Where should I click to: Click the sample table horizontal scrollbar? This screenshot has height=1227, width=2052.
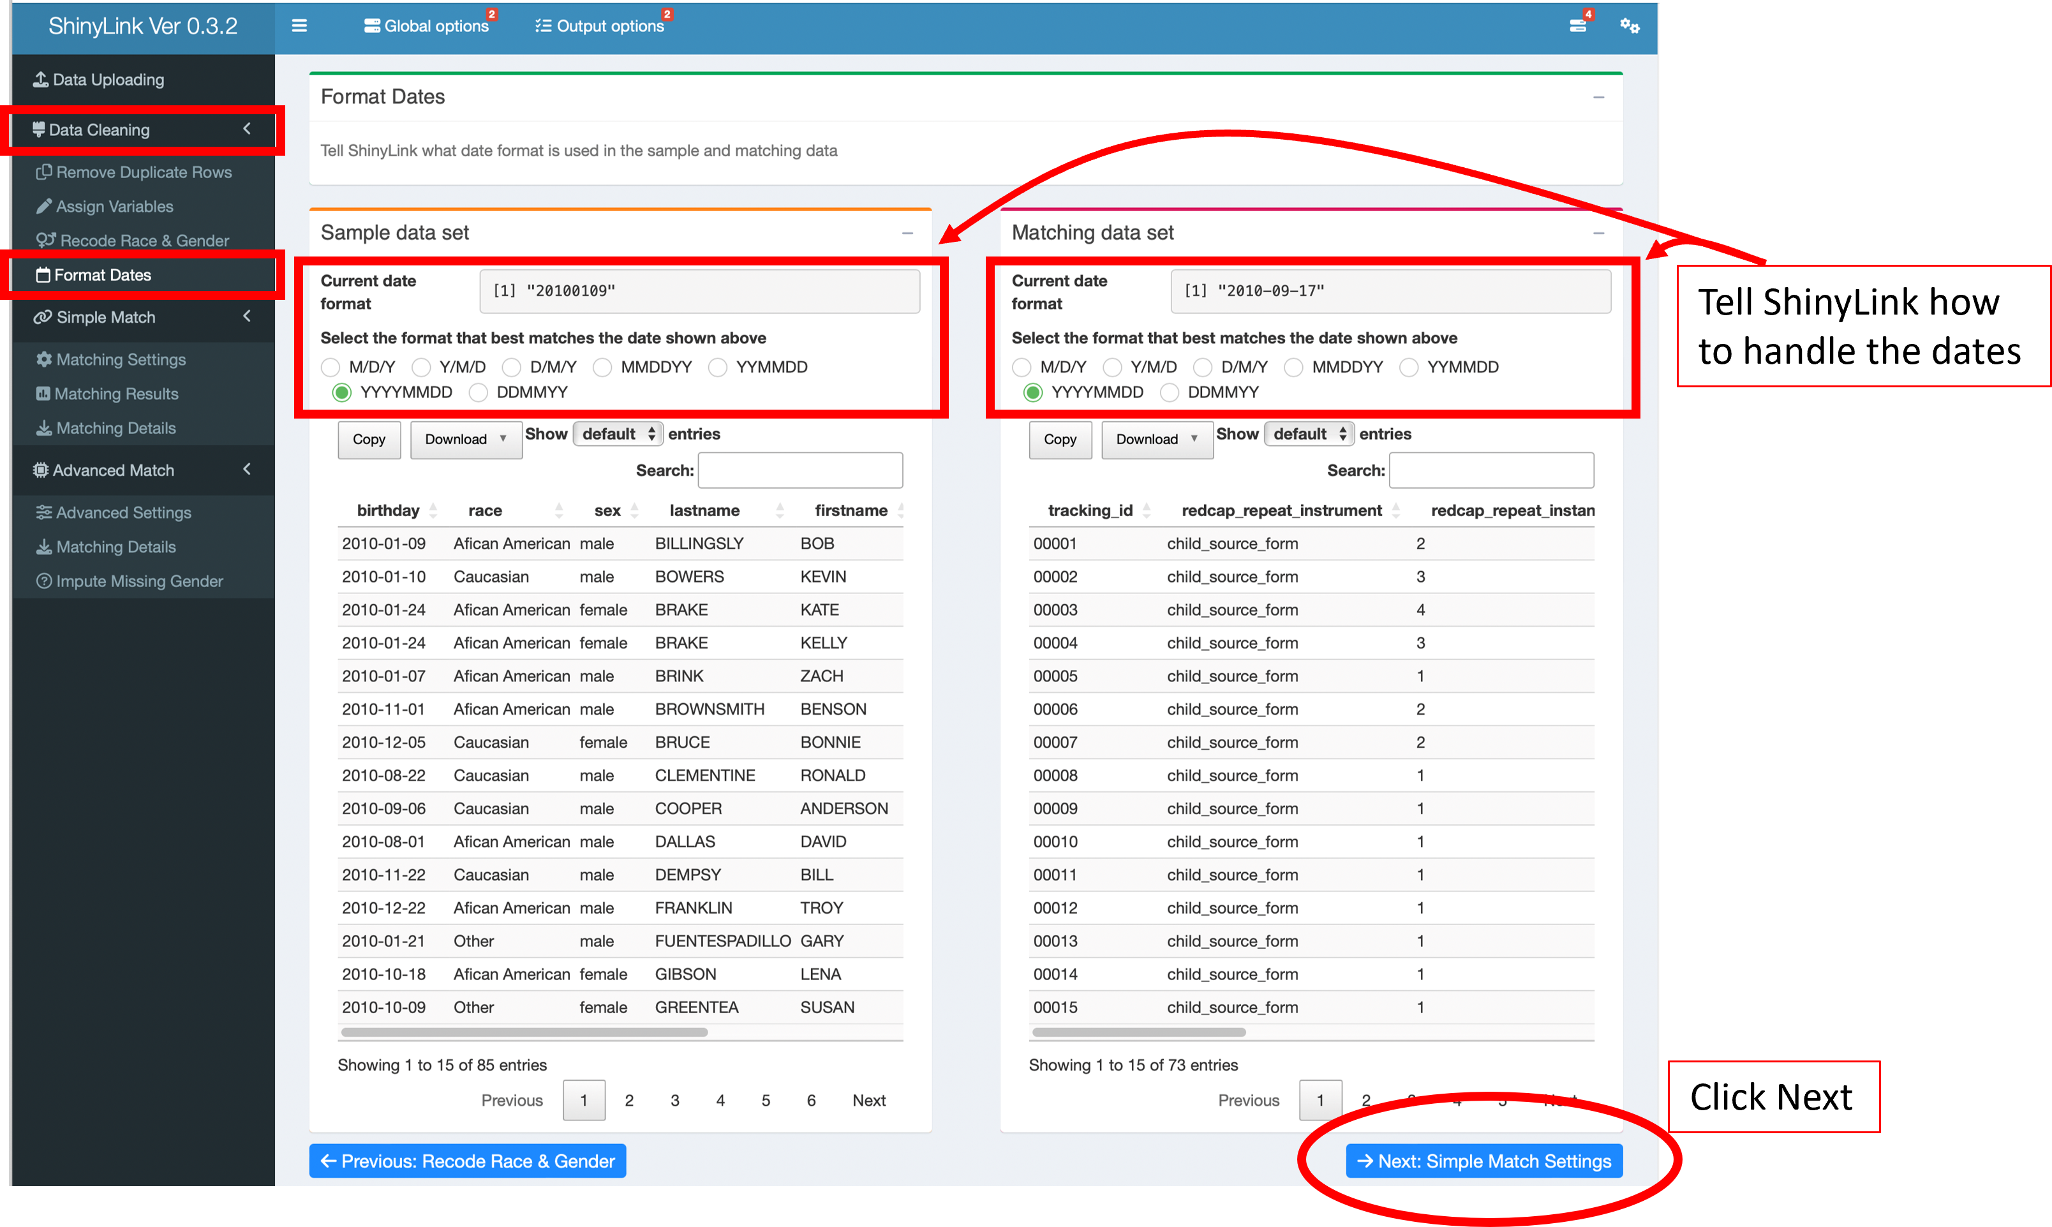click(x=524, y=1032)
